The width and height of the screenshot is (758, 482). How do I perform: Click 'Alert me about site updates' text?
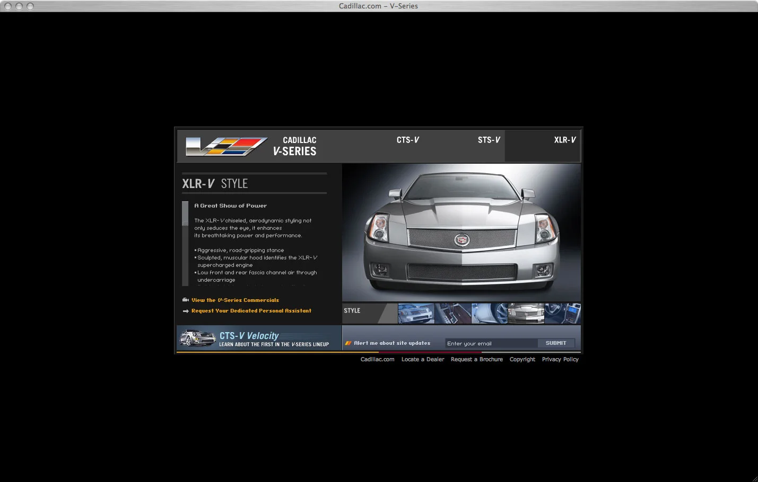click(x=392, y=343)
